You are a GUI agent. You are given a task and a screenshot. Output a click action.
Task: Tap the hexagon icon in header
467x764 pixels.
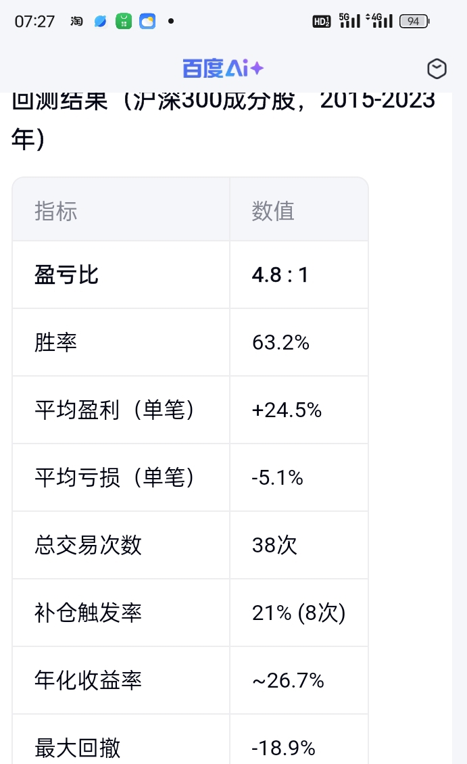(x=437, y=69)
